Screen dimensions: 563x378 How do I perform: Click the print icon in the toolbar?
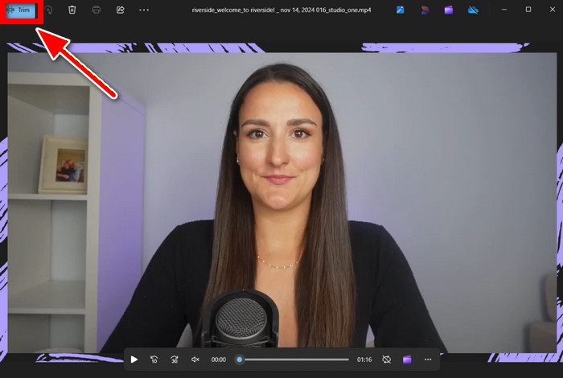97,10
